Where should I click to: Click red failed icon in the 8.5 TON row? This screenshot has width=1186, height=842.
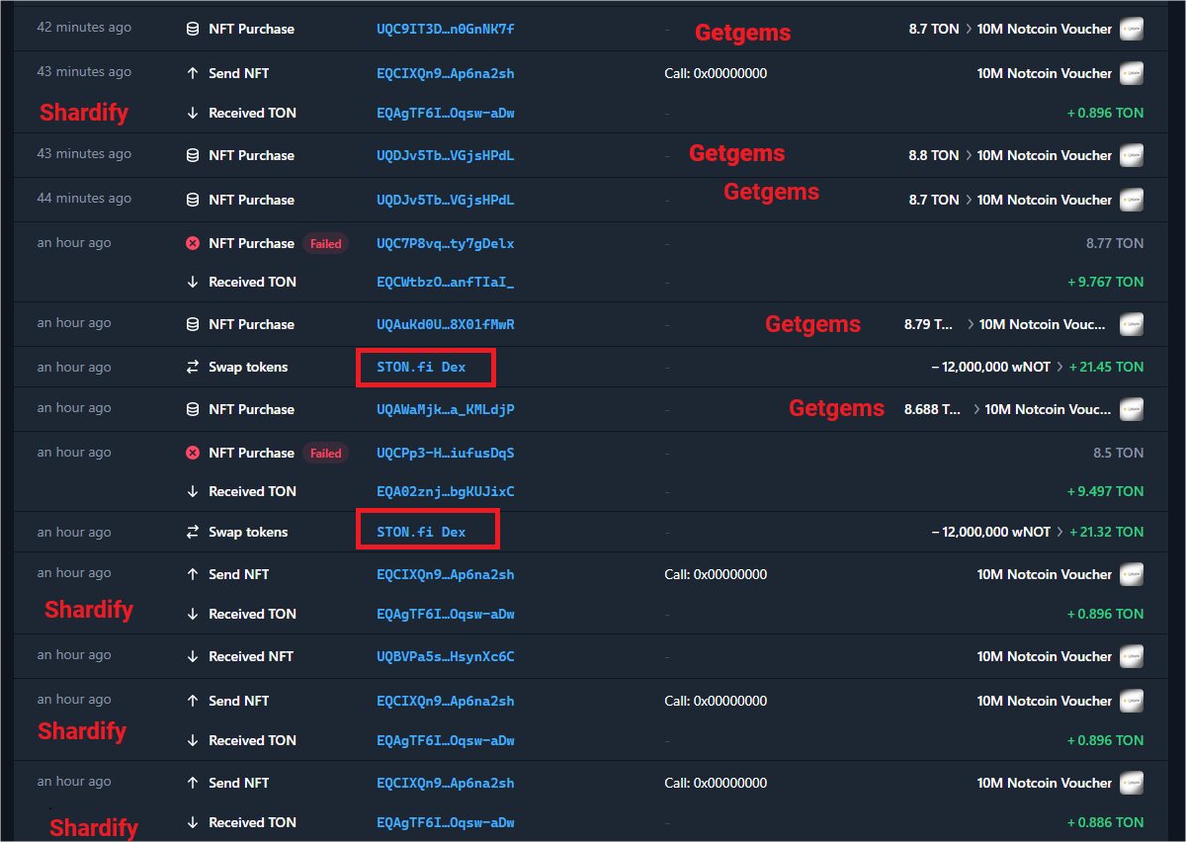pyautogui.click(x=193, y=453)
